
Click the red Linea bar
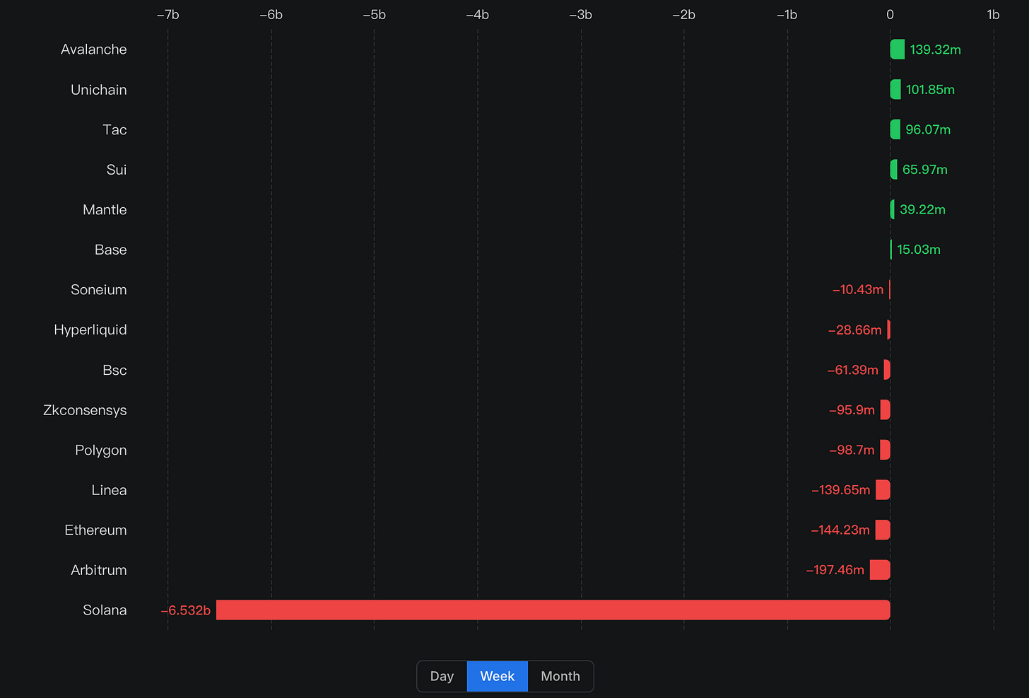tap(883, 489)
